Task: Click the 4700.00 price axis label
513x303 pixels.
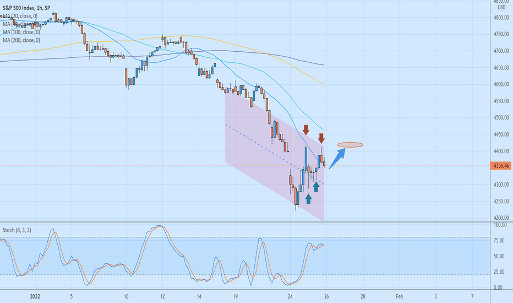Action: (501, 51)
